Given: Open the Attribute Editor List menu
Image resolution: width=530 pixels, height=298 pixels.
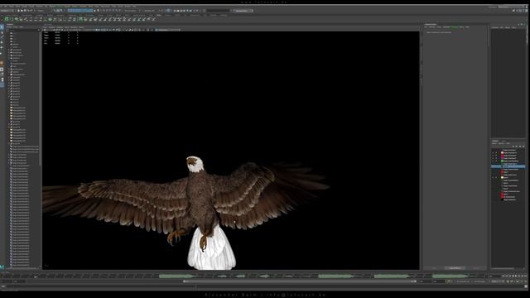Looking at the screenshot, I should tap(426, 27).
